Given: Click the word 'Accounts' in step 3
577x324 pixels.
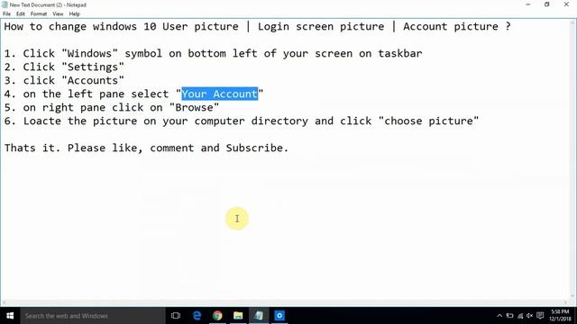Looking at the screenshot, I should pos(93,80).
